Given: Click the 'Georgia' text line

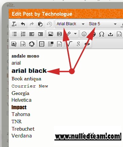Looking at the screenshot, I should point(21,94).
